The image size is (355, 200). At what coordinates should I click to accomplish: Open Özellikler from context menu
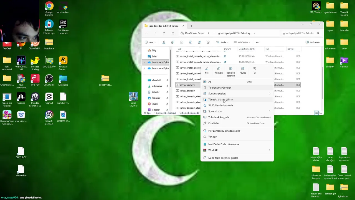coord(237,123)
